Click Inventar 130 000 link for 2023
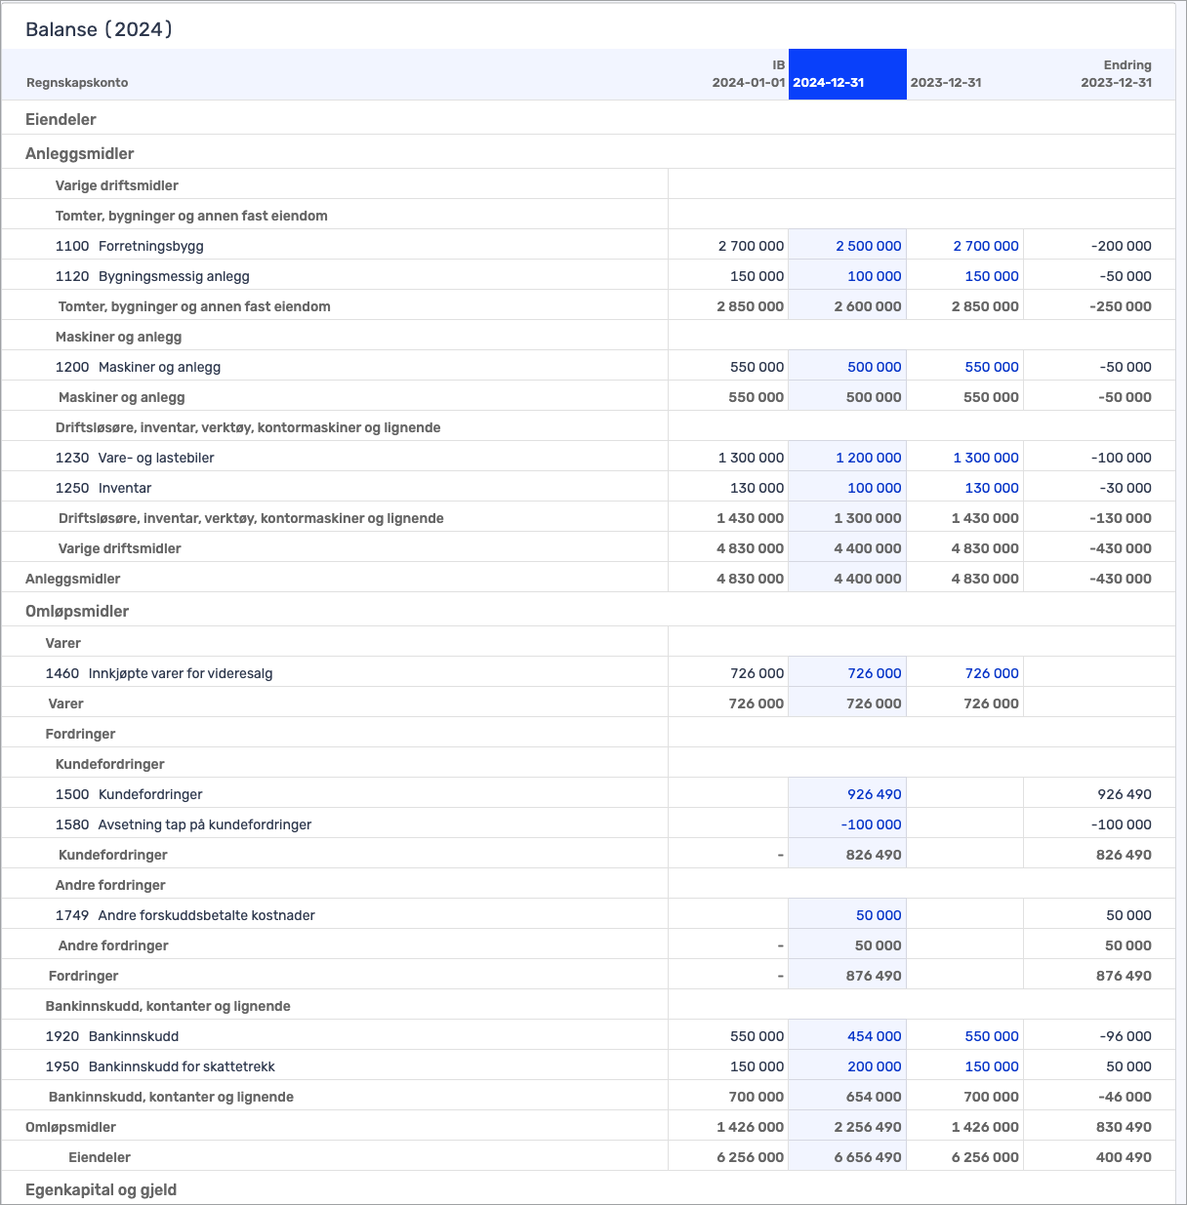This screenshot has height=1205, width=1187. [991, 488]
